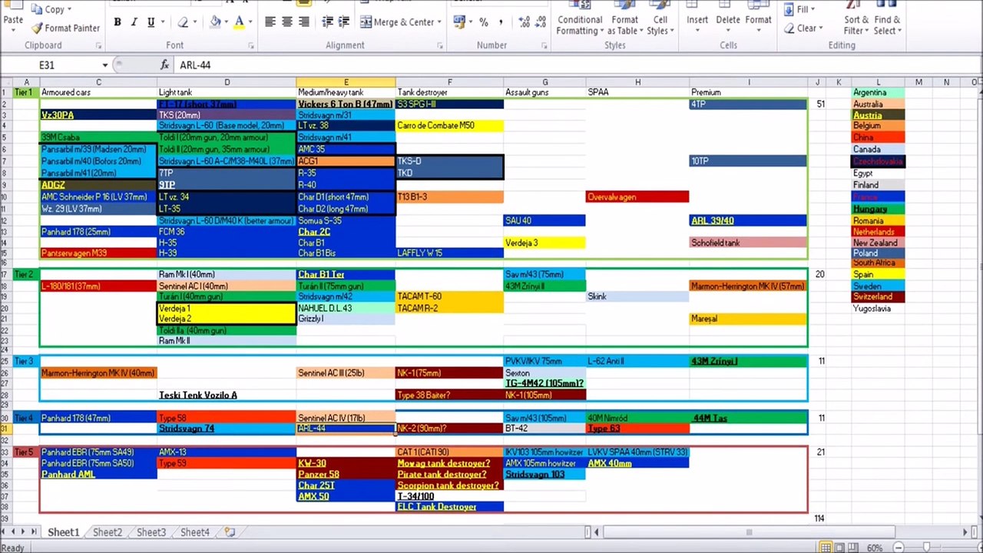Click Format Painter
Screen dimensions: 983x553
[67, 28]
